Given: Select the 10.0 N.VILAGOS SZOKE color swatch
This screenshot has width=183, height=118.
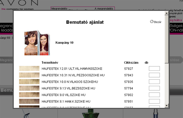Looking at the screenshot, I should [29, 82].
